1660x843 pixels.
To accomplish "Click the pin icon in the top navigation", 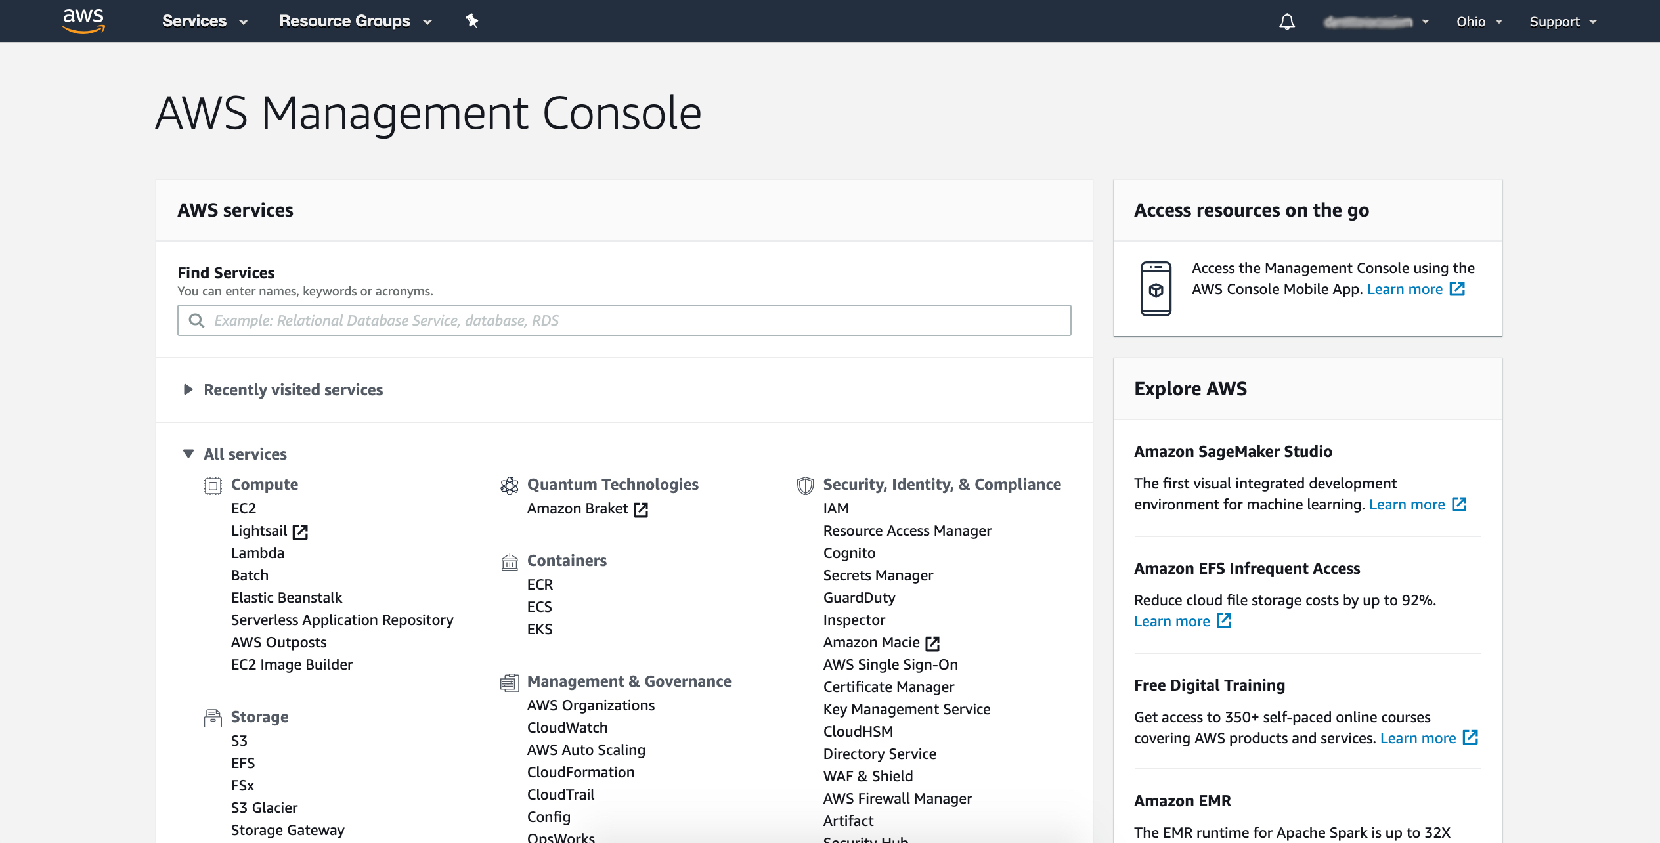I will [x=472, y=20].
